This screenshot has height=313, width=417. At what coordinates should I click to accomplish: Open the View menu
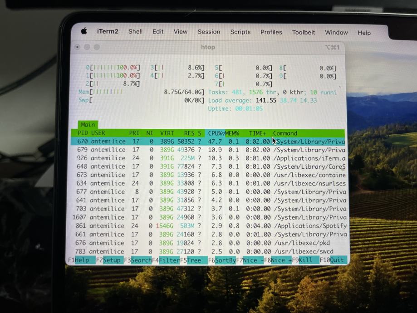(x=181, y=32)
